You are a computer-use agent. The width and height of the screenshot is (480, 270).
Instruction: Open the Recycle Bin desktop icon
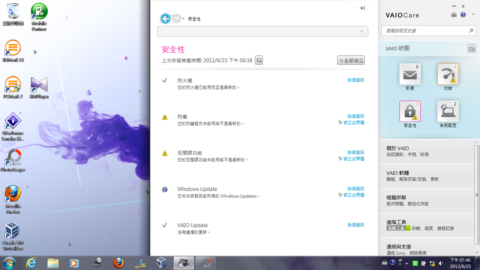point(13,15)
